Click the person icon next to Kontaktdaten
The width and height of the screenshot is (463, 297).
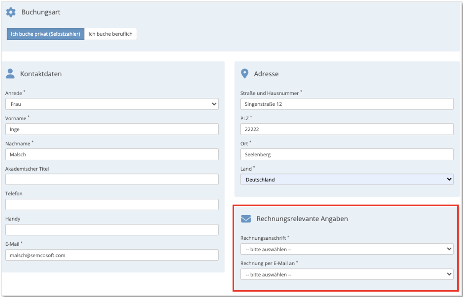click(x=10, y=74)
